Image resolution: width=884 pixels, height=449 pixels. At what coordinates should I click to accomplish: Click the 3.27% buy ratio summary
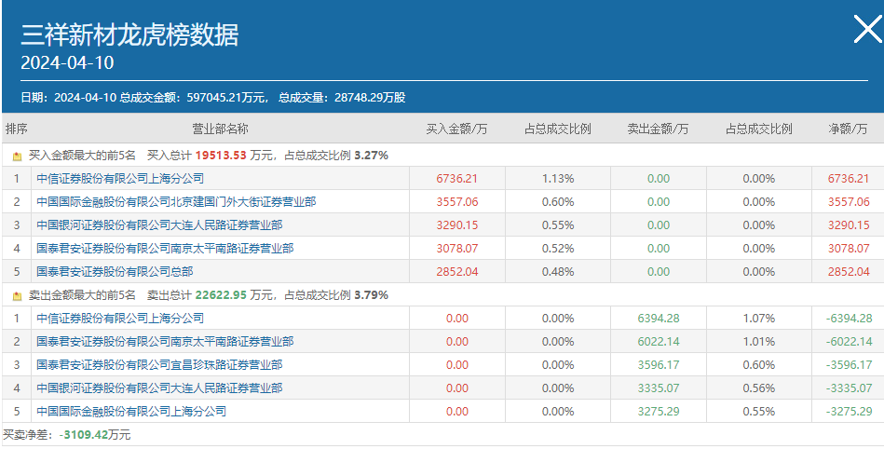[x=372, y=156]
